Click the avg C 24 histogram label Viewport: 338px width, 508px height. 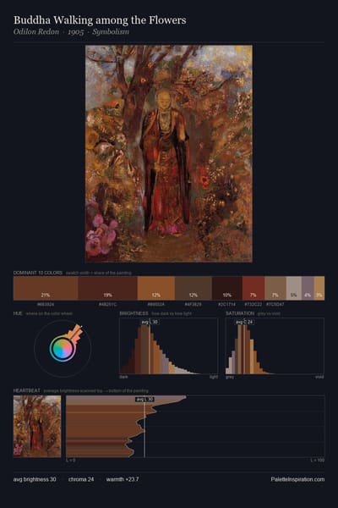[x=244, y=322]
